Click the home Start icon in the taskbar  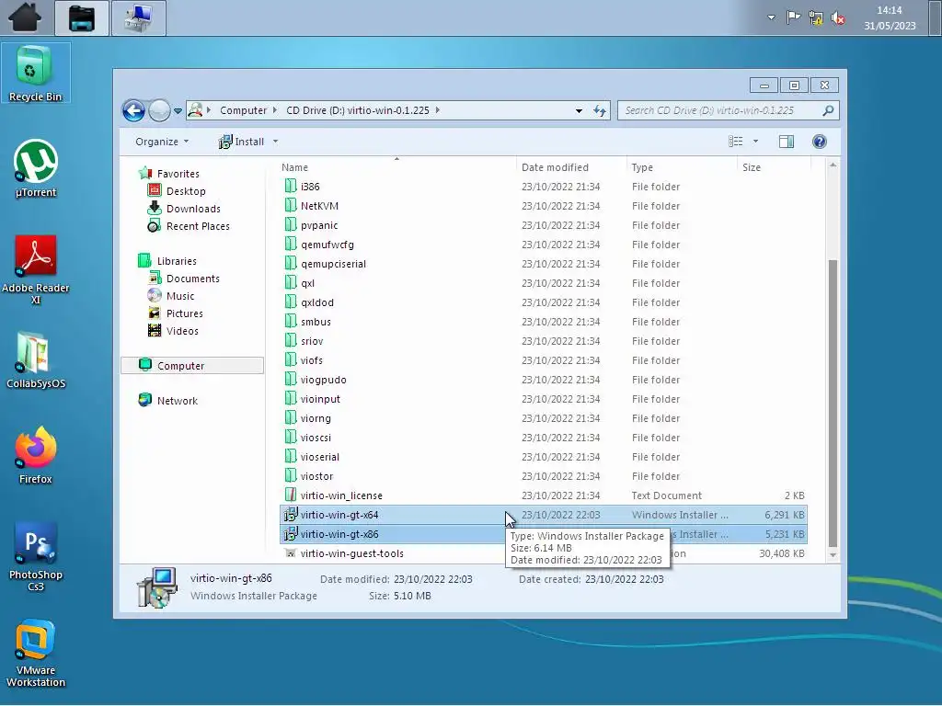[25, 17]
